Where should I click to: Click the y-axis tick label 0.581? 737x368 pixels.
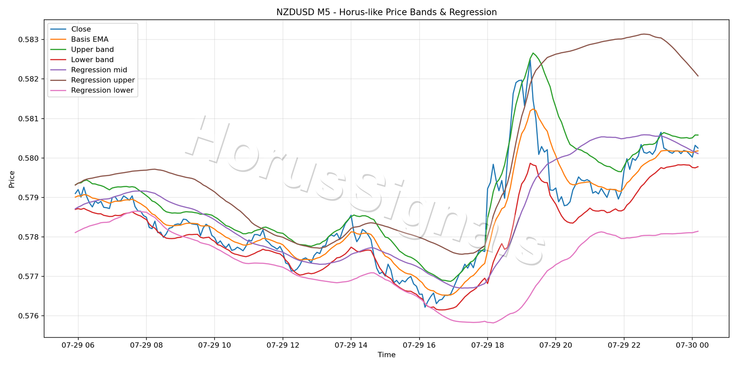pos(28,119)
